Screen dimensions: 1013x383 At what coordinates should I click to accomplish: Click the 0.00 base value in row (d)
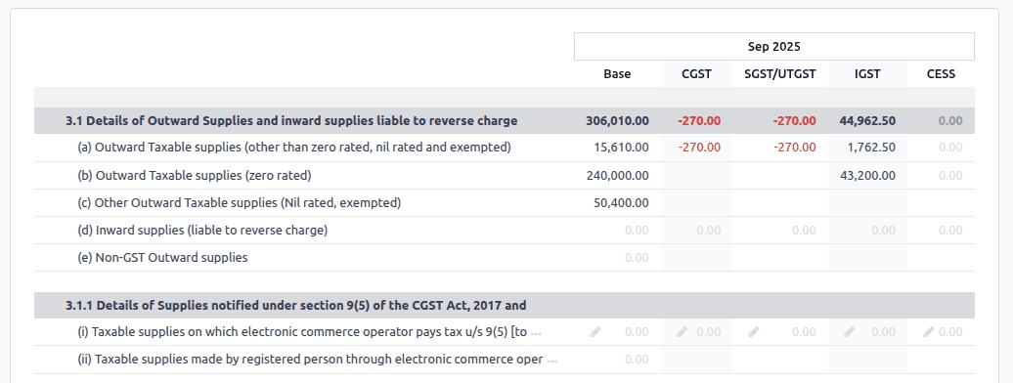[x=637, y=230]
